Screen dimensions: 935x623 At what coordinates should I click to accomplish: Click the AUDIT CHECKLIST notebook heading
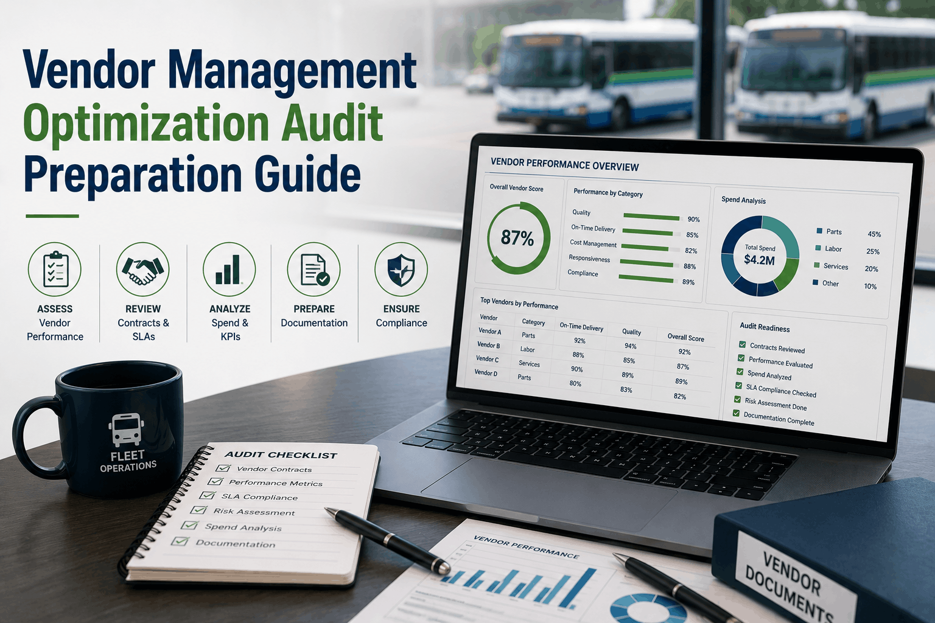coord(281,454)
